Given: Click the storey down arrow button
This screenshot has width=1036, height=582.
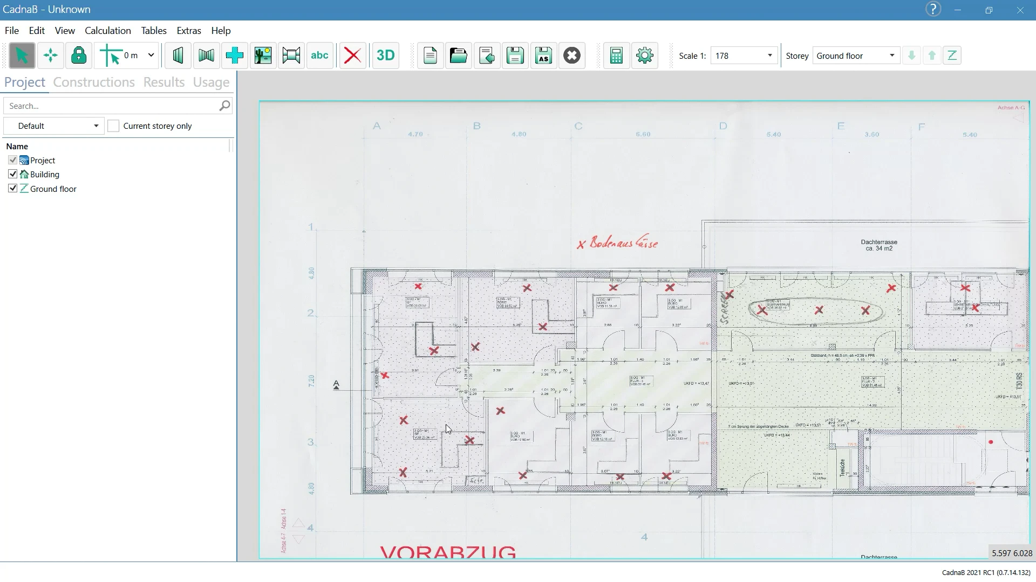Looking at the screenshot, I should pyautogui.click(x=912, y=56).
